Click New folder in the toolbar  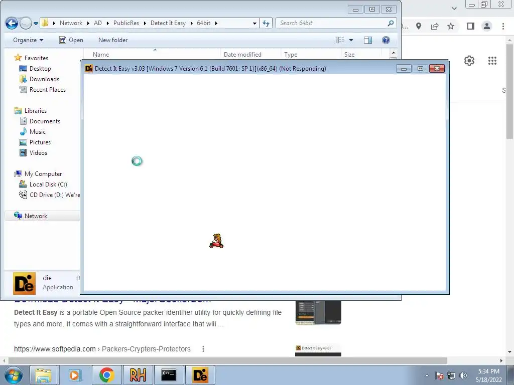pyautogui.click(x=113, y=40)
